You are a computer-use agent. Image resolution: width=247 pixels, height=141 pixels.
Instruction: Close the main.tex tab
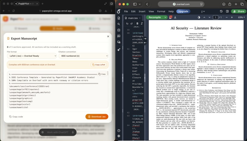pyautogui.click(x=140, y=18)
